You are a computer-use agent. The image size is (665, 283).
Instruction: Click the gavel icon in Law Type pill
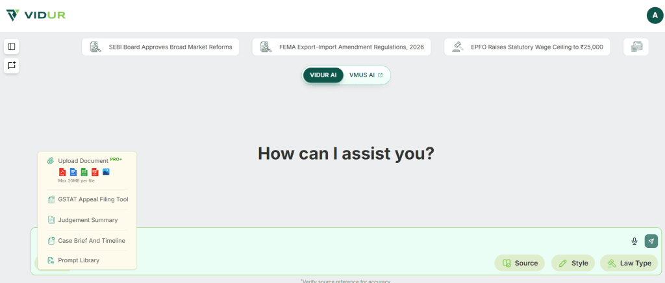pyautogui.click(x=612, y=263)
